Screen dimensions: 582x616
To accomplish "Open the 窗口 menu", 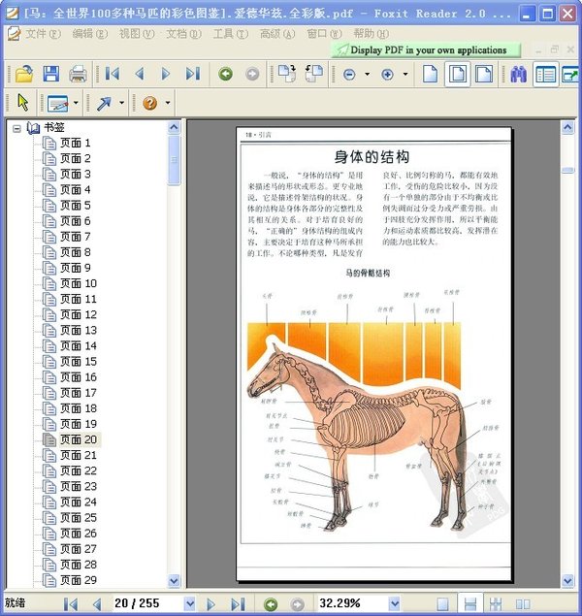I will [324, 34].
